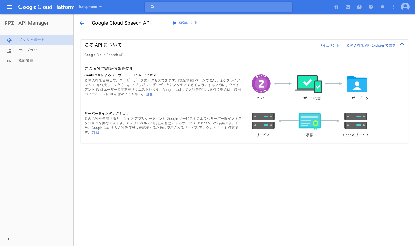
Task: Open the feedback icon in header
Action: click(359, 7)
